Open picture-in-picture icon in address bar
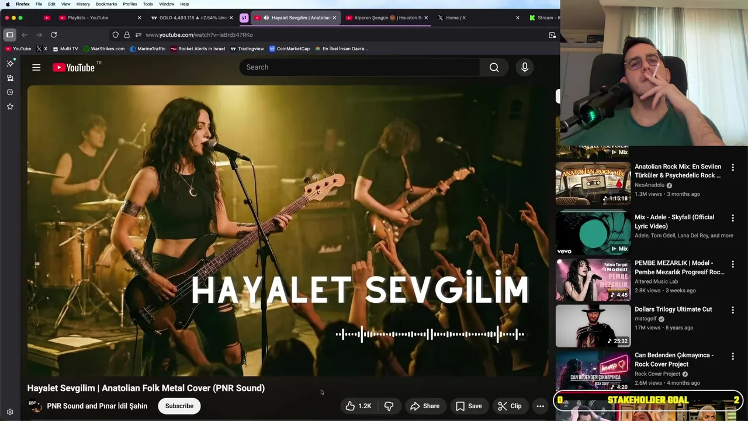 click(x=552, y=35)
